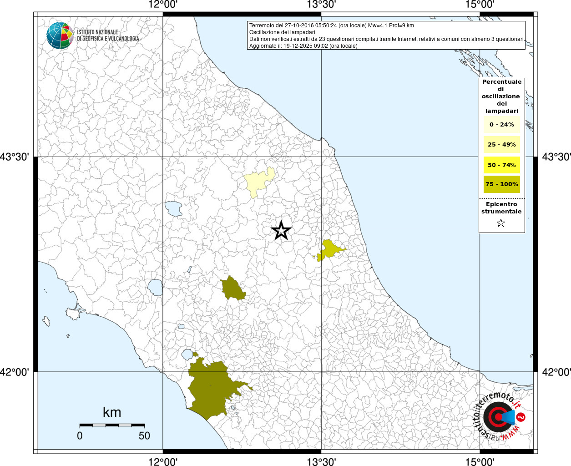Screen dimensions: 571x466
Task: Select the 50 - 74% legend swatch
Action: 502,165
